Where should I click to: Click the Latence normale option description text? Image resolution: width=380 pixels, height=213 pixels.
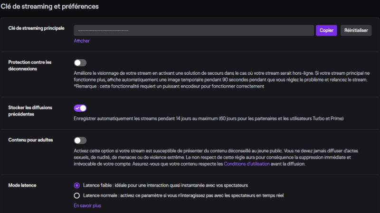point(183,195)
